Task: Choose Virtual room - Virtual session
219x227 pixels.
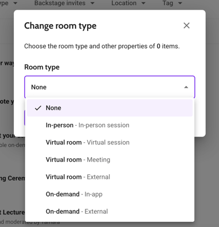Action: tap(109, 142)
